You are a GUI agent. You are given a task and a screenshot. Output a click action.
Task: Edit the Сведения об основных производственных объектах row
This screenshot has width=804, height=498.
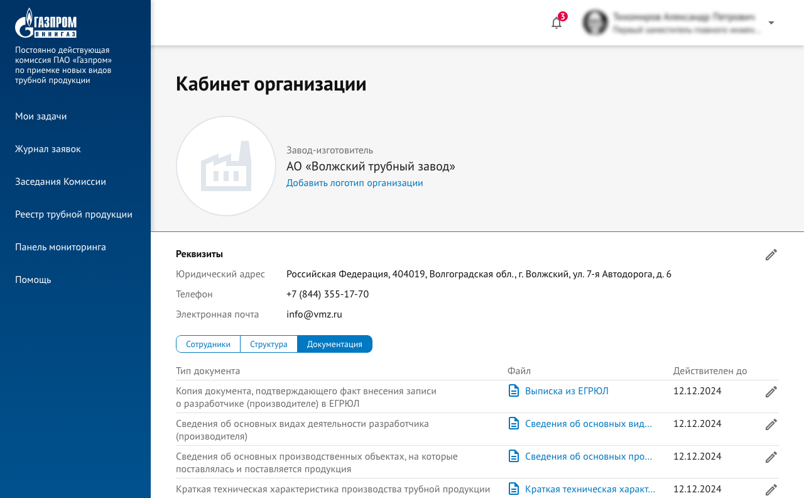pyautogui.click(x=771, y=457)
